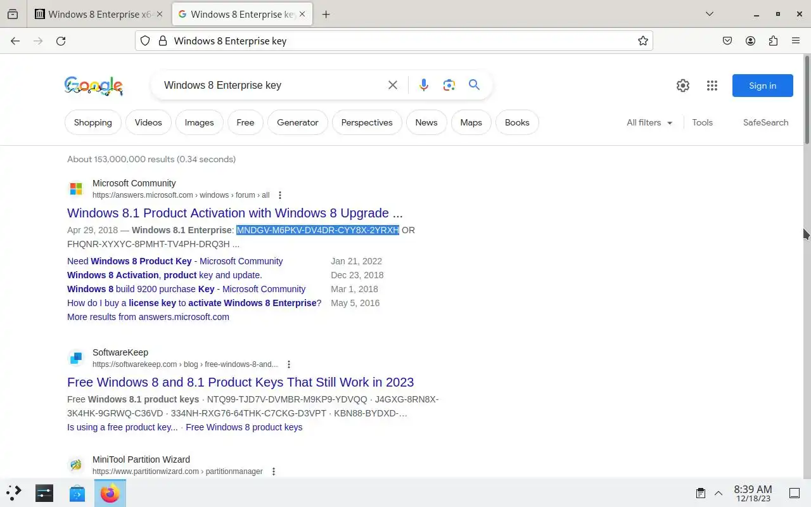Select the Generator filter chip
The image size is (811, 507).
298,122
